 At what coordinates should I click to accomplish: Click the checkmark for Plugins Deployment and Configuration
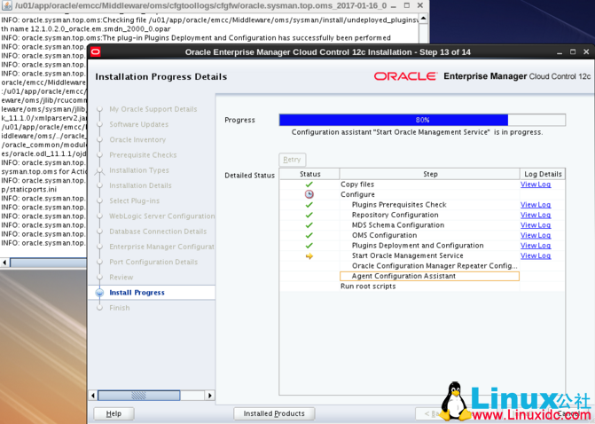click(x=309, y=246)
